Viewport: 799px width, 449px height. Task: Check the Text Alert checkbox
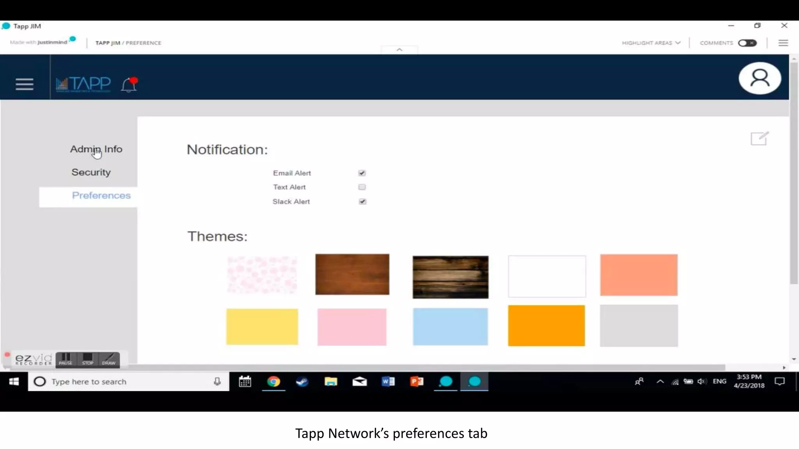tap(362, 187)
